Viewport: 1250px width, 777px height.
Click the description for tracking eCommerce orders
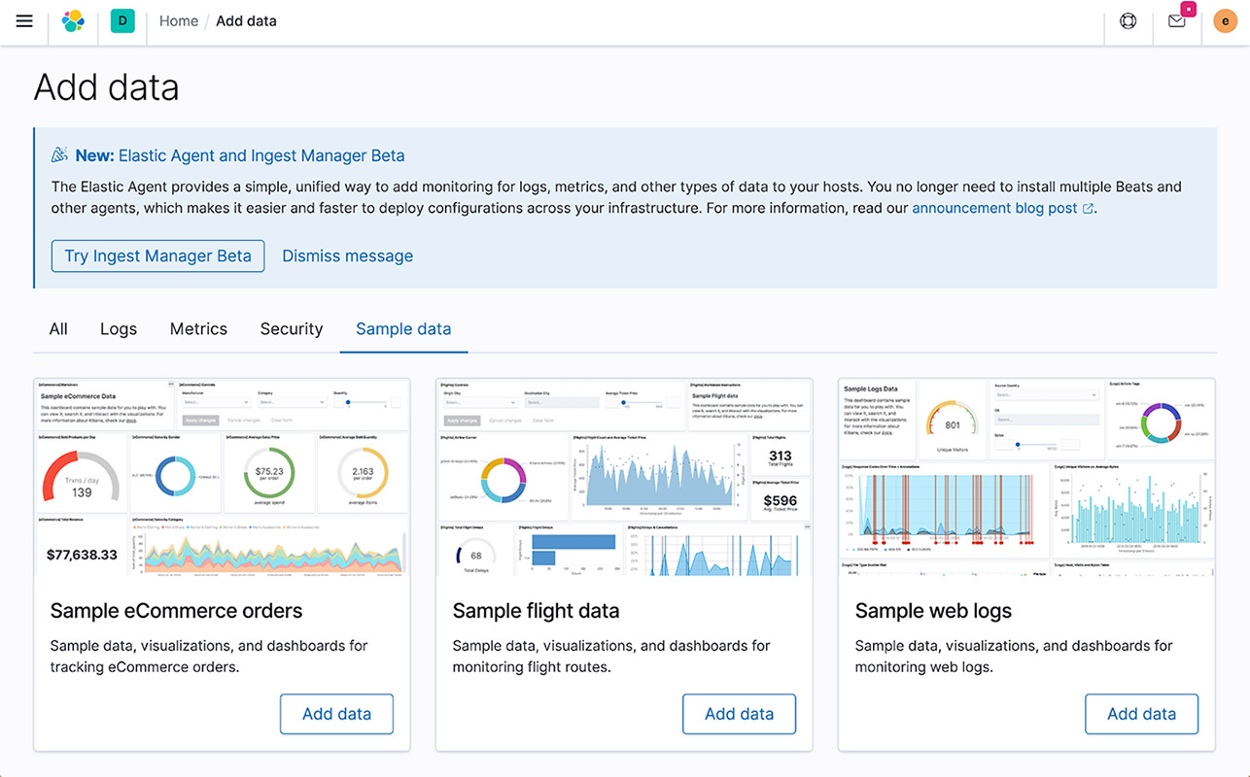(209, 657)
